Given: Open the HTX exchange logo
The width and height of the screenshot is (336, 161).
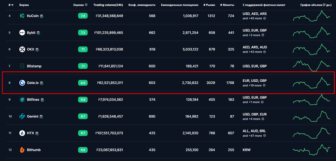Looking at the screenshot, I should pyautogui.click(x=22, y=133).
